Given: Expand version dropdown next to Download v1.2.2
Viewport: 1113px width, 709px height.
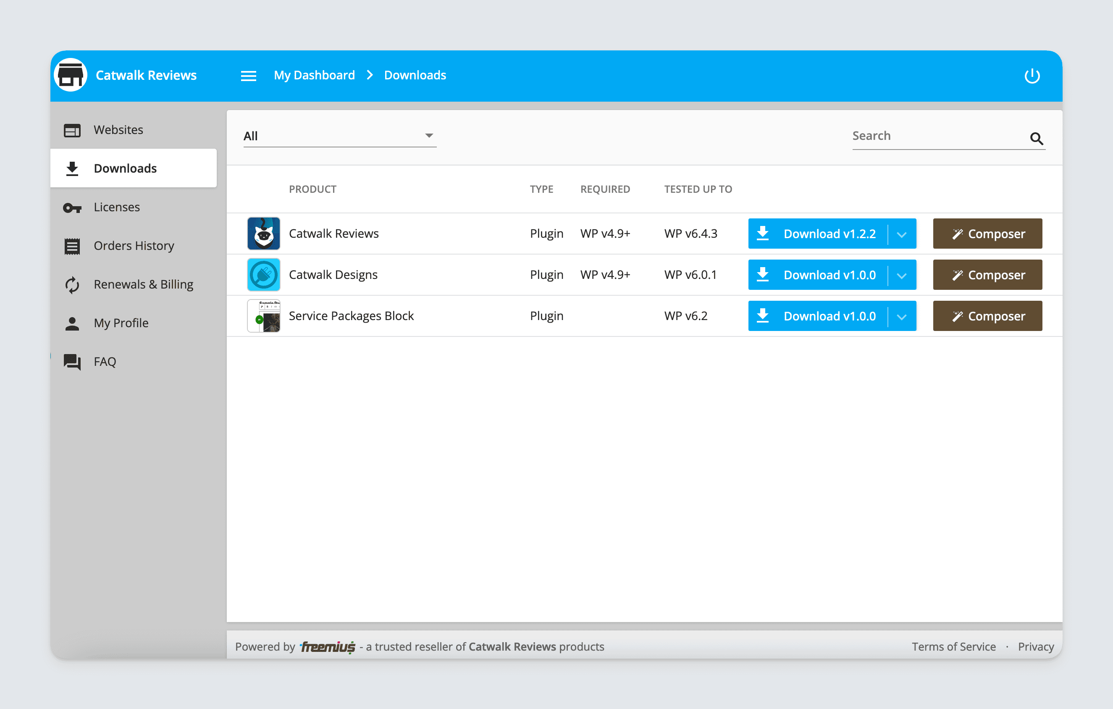Looking at the screenshot, I should [x=901, y=234].
